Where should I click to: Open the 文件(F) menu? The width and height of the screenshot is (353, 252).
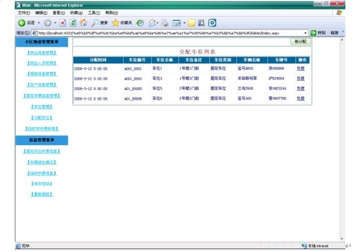click(x=24, y=13)
